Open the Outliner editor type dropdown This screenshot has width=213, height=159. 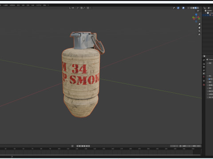click(x=205, y=8)
